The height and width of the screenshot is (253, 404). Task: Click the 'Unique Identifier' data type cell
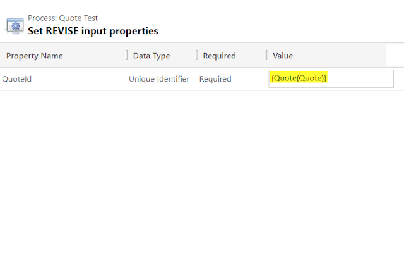tap(159, 79)
